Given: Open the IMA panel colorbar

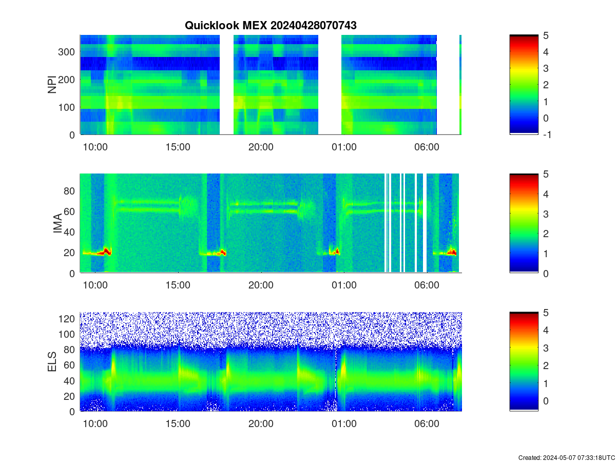Looking at the screenshot, I should coord(524,223).
